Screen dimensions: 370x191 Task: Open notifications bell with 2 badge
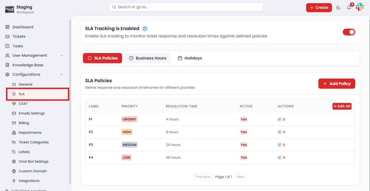coord(349,7)
